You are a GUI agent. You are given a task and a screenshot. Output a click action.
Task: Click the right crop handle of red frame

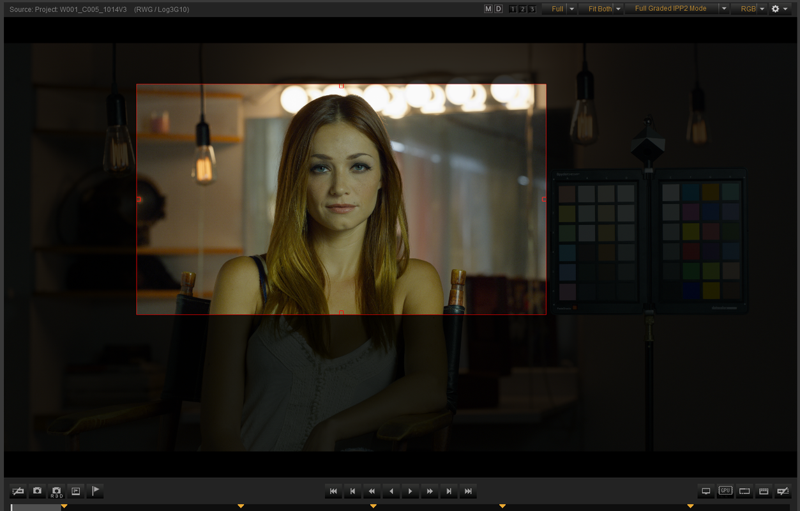[544, 199]
